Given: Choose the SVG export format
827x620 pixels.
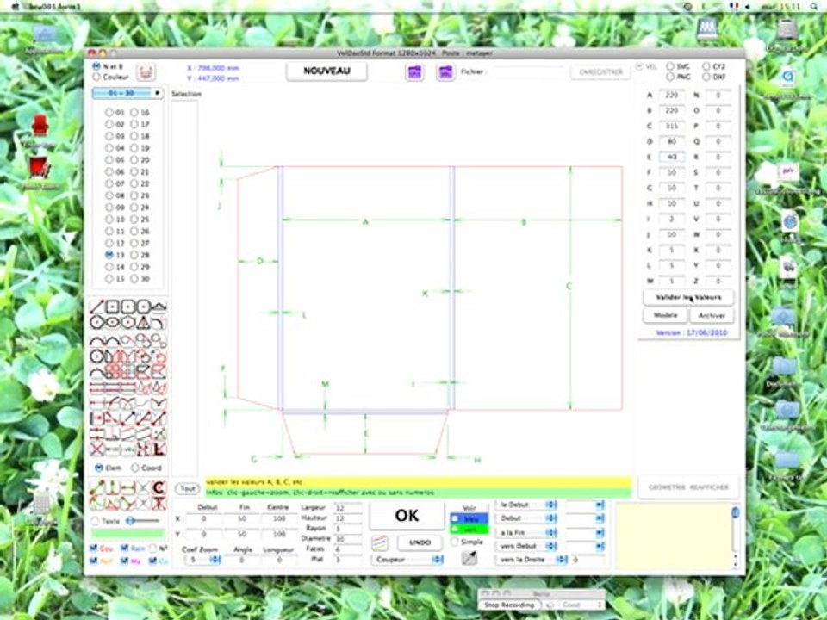Looking at the screenshot, I should (x=670, y=66).
